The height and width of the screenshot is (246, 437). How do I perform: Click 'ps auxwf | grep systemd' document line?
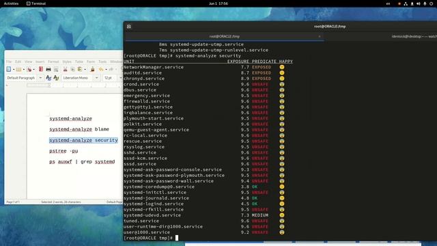(82, 161)
